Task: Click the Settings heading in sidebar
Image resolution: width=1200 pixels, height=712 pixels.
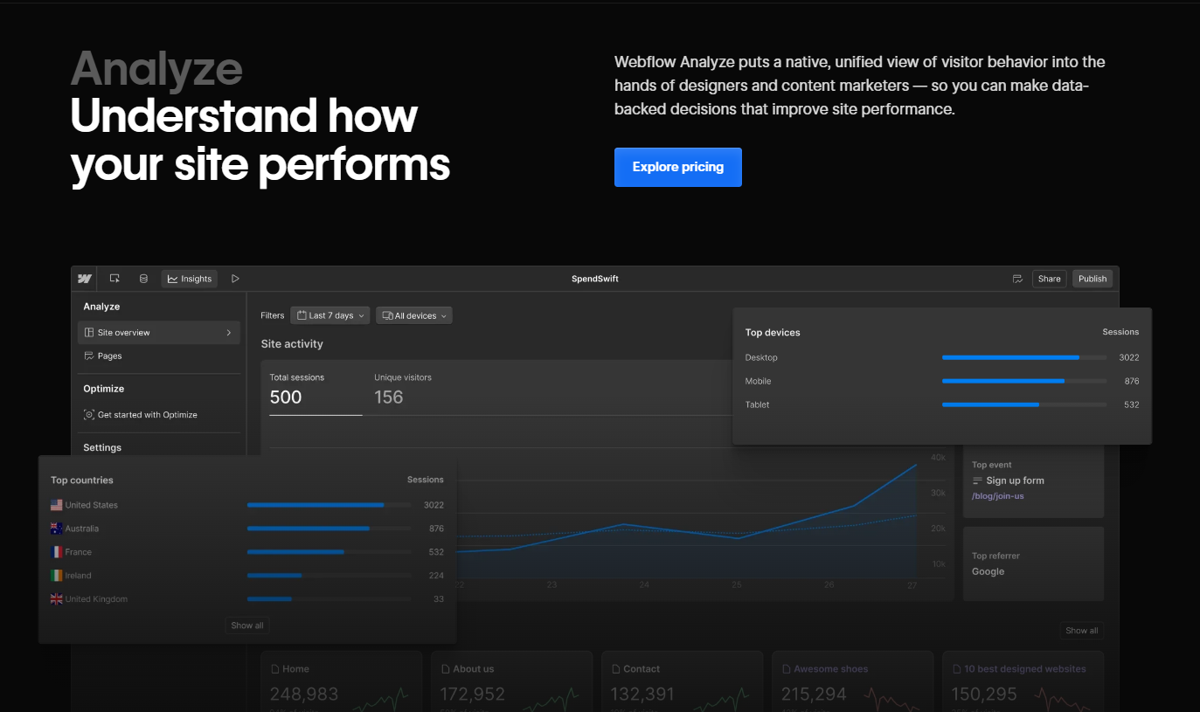Action: [102, 447]
